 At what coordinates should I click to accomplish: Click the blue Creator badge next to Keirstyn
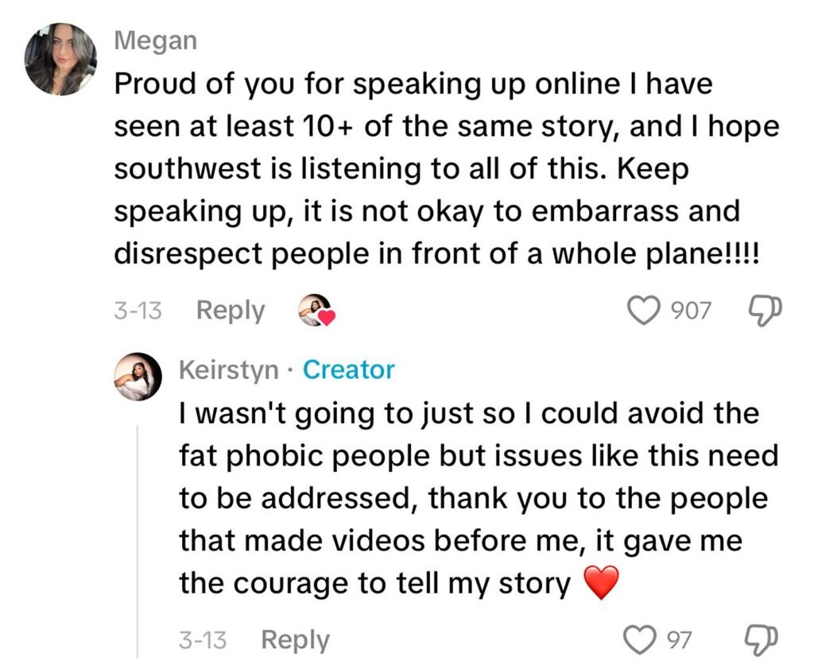348,369
